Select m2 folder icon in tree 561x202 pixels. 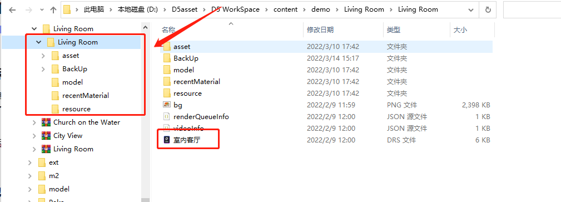42,176
